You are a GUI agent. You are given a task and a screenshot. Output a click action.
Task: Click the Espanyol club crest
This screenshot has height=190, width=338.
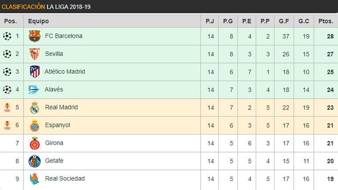(34, 126)
